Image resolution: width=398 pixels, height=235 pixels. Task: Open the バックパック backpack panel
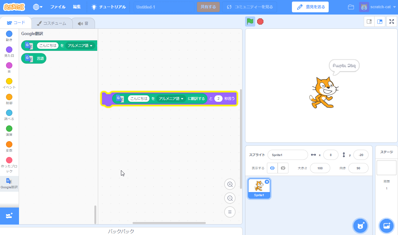pyautogui.click(x=121, y=231)
